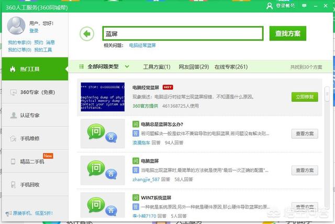Click the Q&A bubble icon for 电脑总是蓝屏怎么办
The height and width of the screenshot is (224, 335).
pyautogui.click(x=103, y=134)
